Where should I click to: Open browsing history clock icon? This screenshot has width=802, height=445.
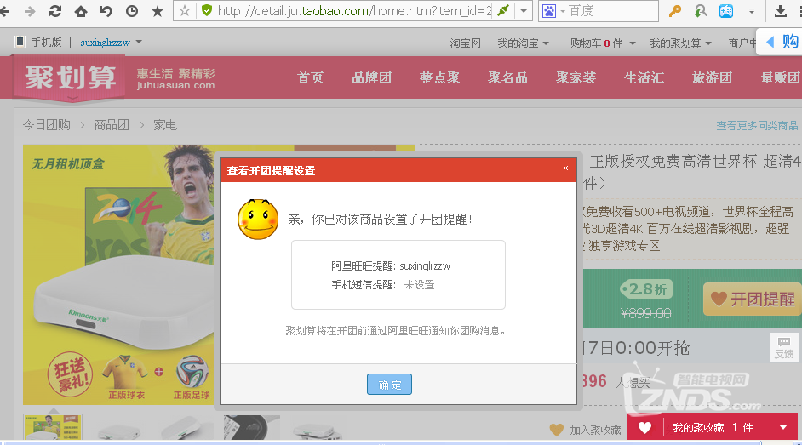coord(132,12)
